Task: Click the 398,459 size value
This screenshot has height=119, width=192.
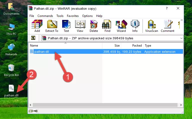Action: (x=112, y=52)
